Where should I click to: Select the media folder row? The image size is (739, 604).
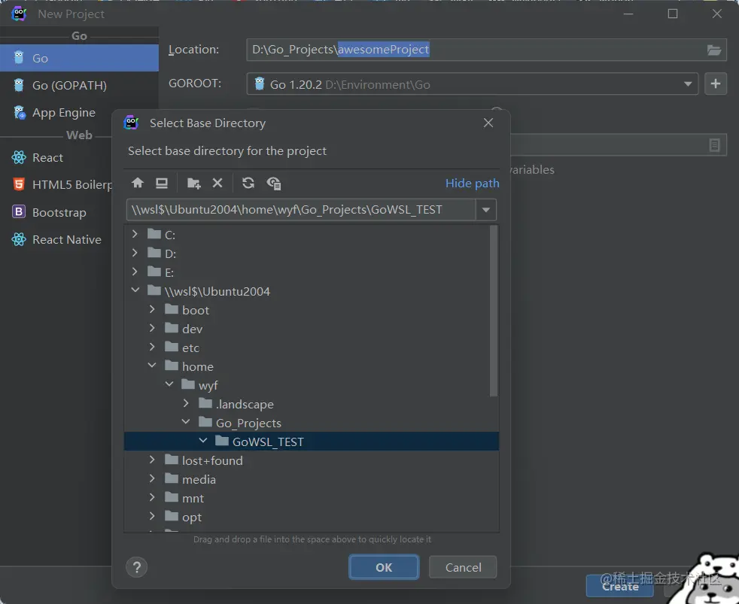(311, 480)
